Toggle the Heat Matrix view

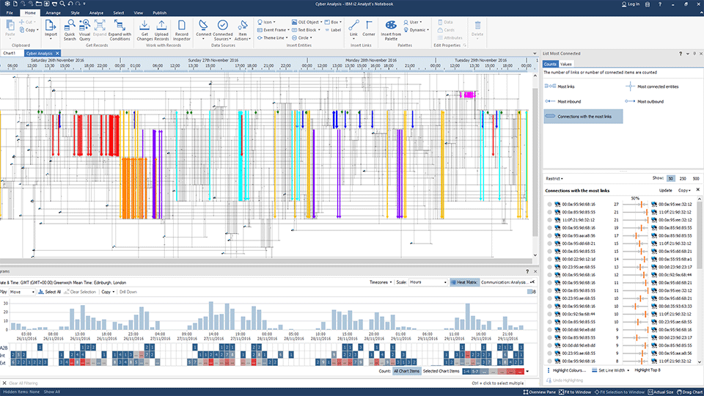point(463,282)
